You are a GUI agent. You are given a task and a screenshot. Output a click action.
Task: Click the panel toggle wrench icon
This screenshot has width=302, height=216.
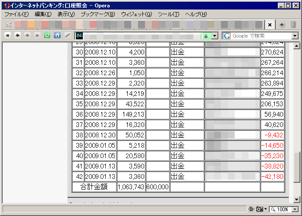click(8, 25)
